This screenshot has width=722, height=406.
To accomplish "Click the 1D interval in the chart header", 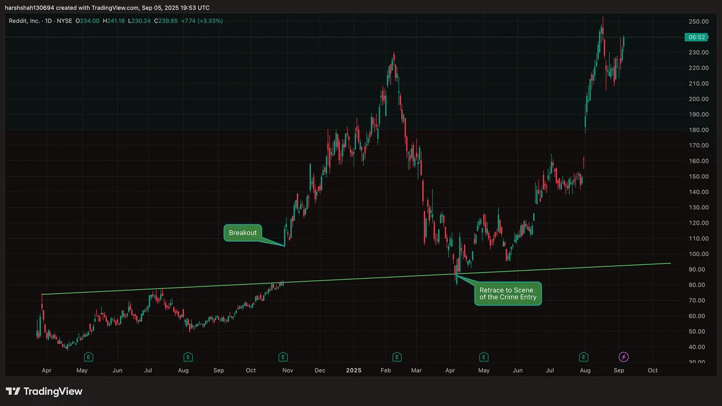I will 48,21.
